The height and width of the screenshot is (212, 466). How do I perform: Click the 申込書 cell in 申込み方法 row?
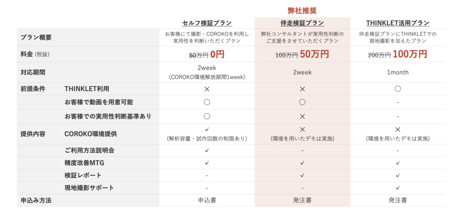(x=207, y=200)
